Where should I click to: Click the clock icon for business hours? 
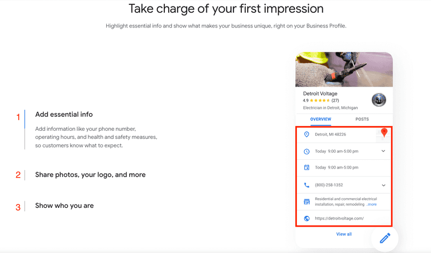click(307, 151)
